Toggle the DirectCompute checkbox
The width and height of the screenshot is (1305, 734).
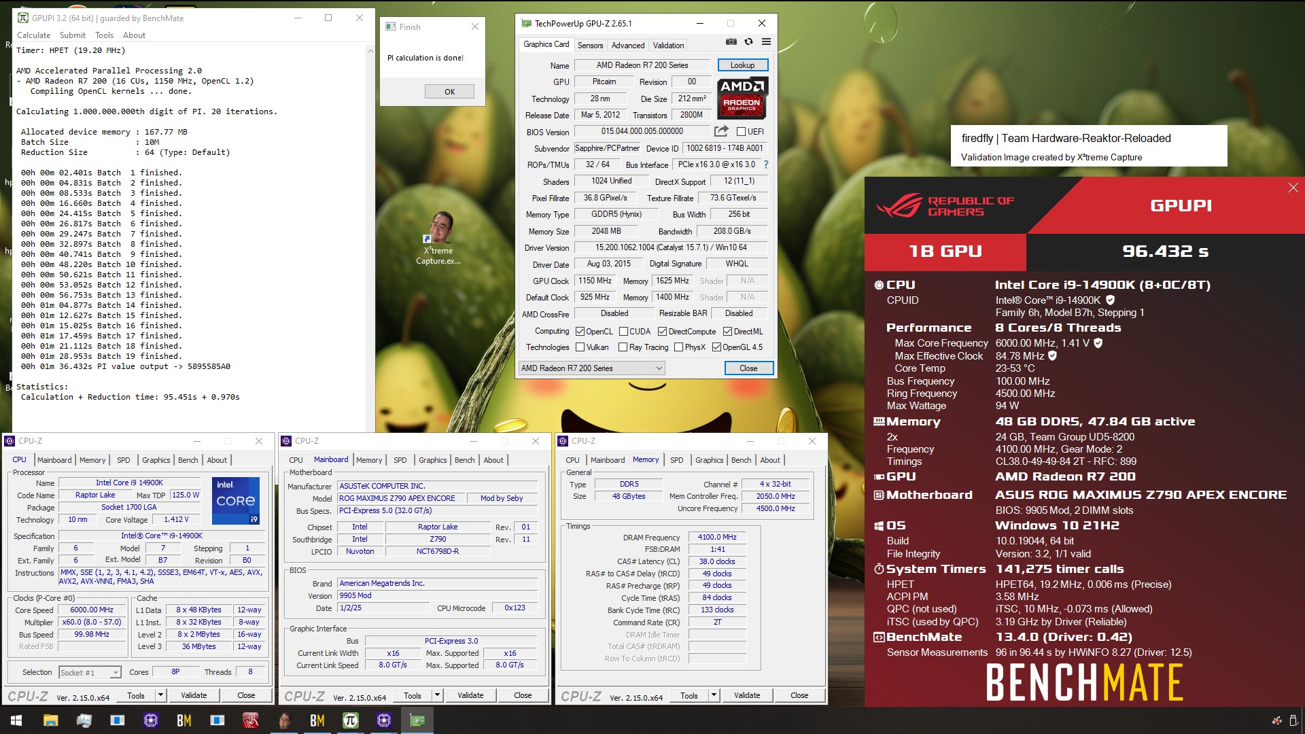[x=662, y=332]
